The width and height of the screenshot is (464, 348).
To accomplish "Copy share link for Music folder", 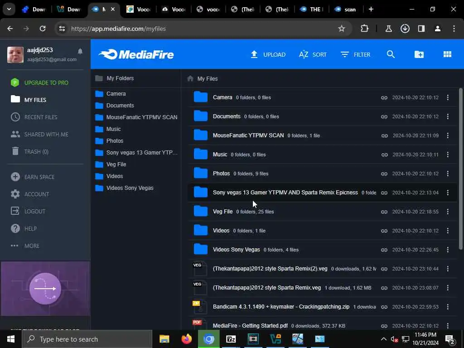I will click(384, 155).
